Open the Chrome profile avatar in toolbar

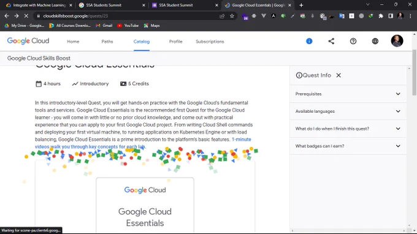(x=400, y=16)
